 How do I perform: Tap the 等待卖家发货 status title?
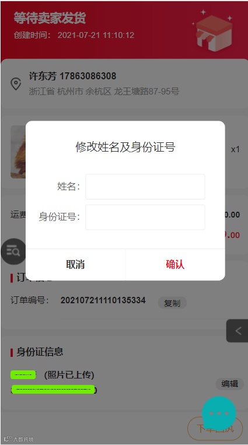point(50,18)
